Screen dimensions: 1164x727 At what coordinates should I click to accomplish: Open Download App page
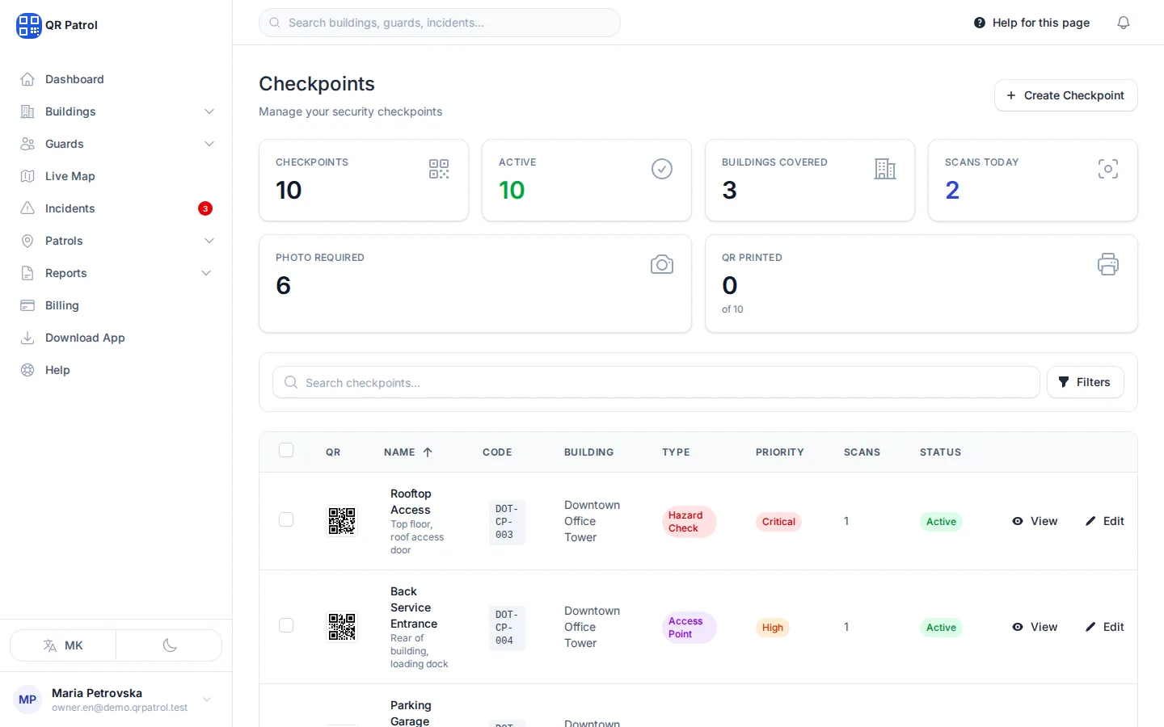tap(116, 338)
